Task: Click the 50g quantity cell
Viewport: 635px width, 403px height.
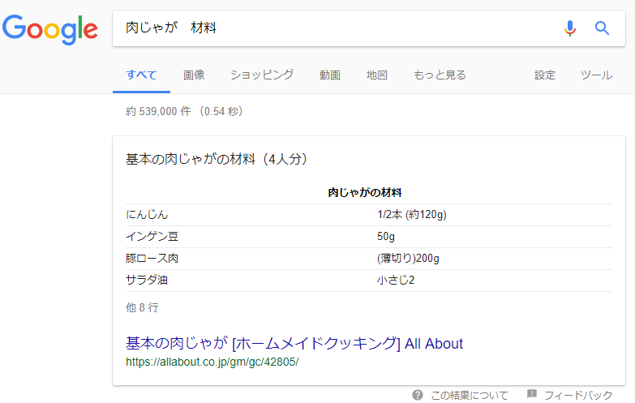Action: (x=386, y=236)
